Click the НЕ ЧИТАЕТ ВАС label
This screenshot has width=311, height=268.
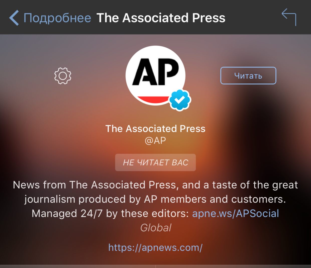pyautogui.click(x=155, y=162)
